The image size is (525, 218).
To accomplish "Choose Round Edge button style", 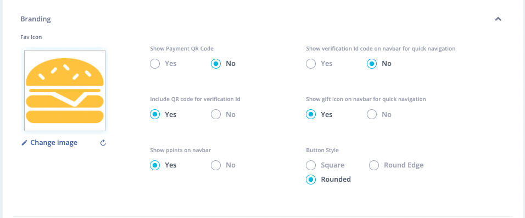I will coord(374,165).
